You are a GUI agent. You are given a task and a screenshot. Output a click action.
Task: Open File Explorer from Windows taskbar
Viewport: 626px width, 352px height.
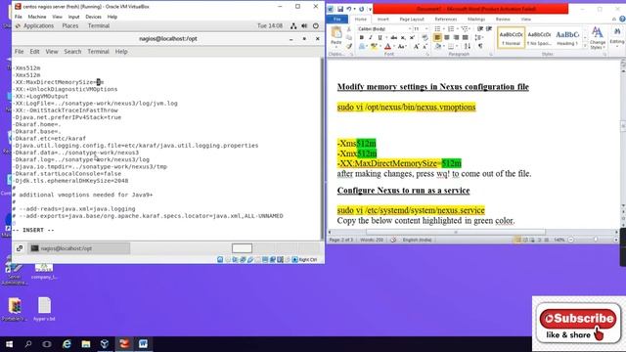pyautogui.click(x=86, y=343)
